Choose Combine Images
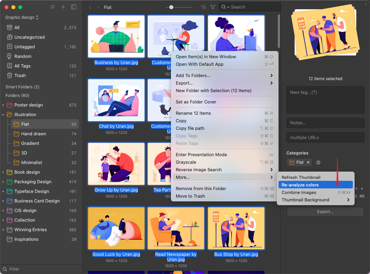370x274 pixels. (316, 192)
